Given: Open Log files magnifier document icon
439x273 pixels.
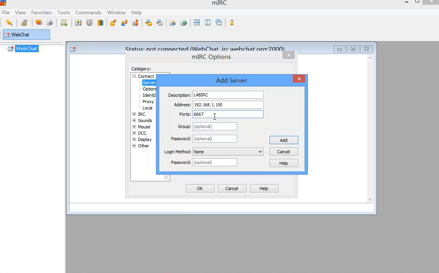Looking at the screenshot, I should click(x=160, y=23).
